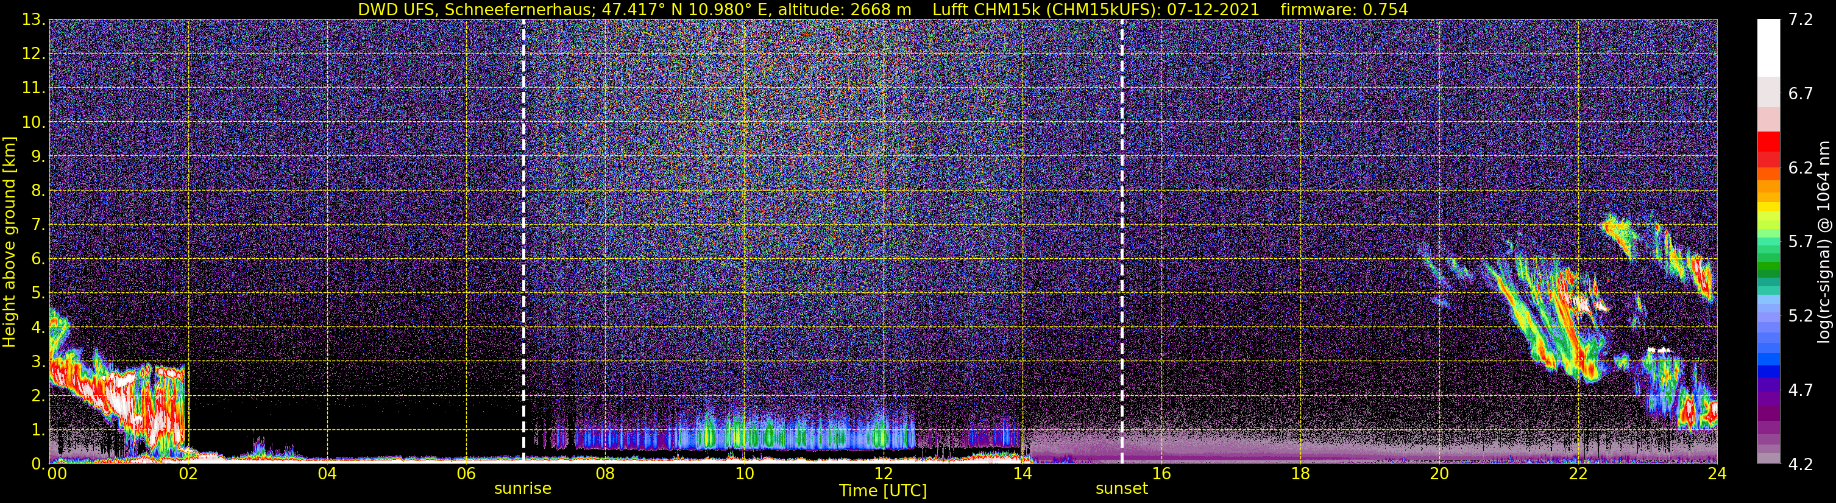Click the 'Height above ground [km]' axis label
The height and width of the screenshot is (503, 1836).
click(9, 242)
